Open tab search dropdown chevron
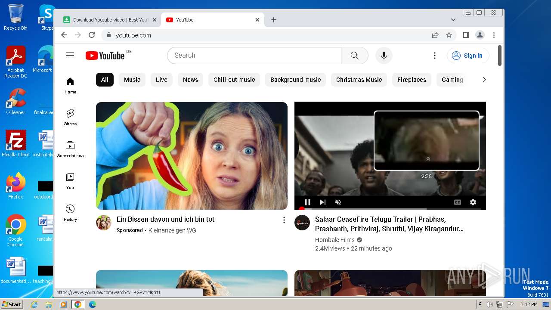 tap(453, 20)
